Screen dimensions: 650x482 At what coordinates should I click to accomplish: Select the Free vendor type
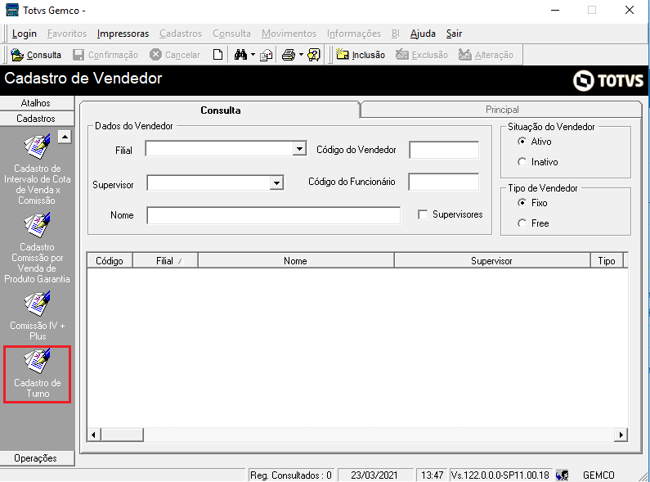coord(522,223)
